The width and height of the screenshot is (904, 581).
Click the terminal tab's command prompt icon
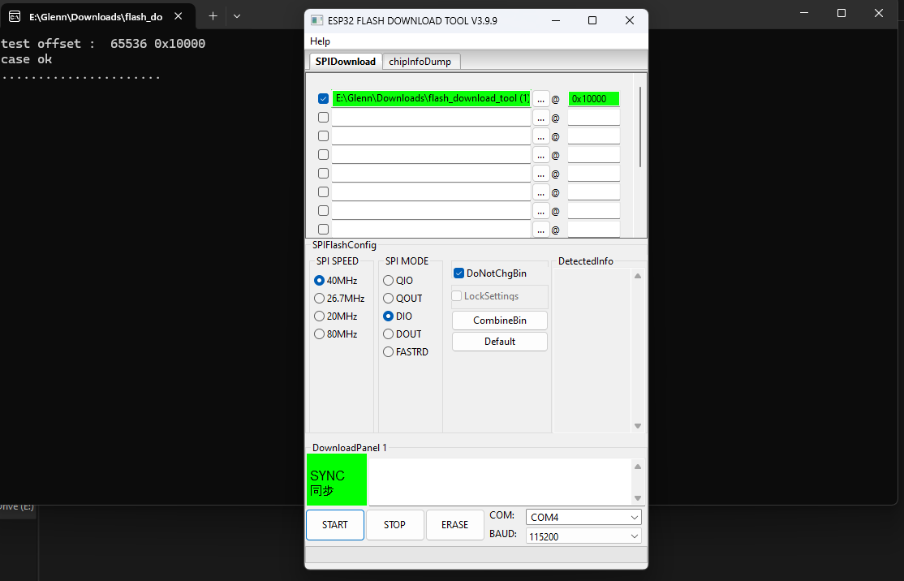click(15, 16)
